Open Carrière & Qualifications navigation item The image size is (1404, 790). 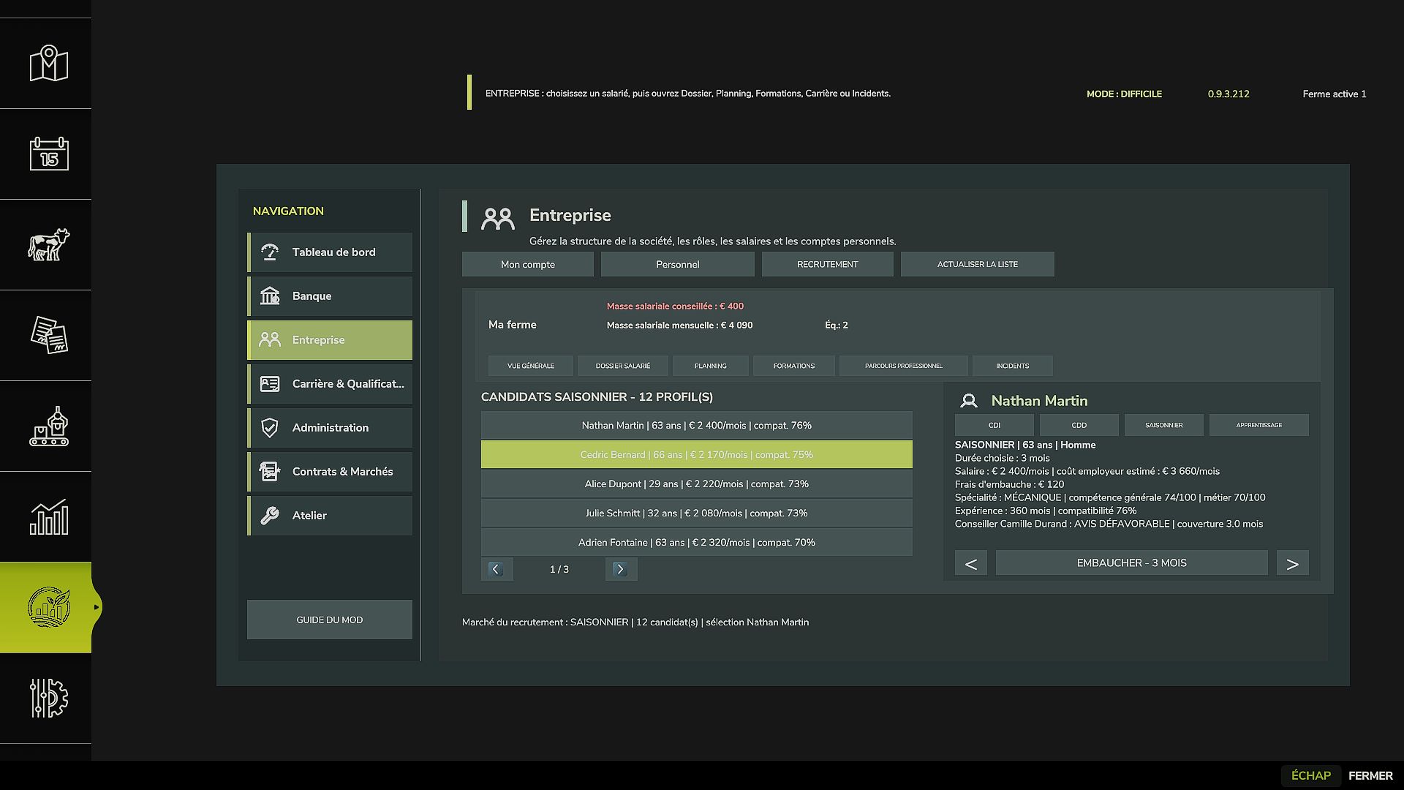pos(330,384)
